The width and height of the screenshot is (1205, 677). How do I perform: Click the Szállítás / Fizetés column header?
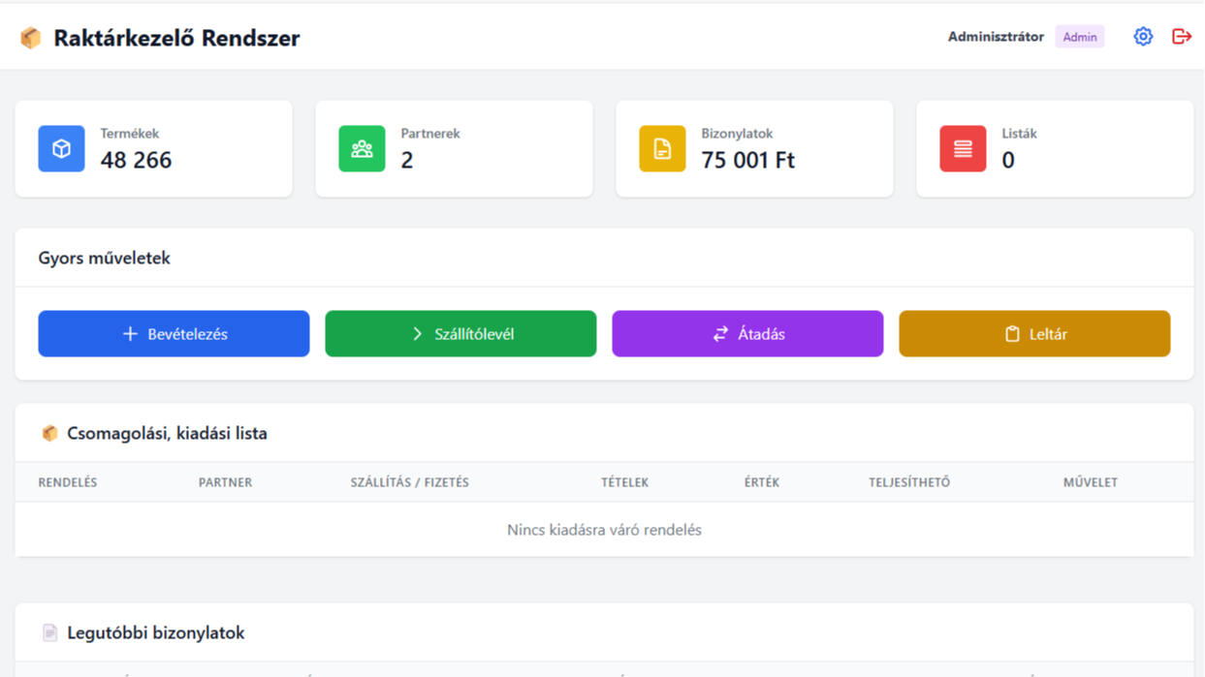coord(409,482)
